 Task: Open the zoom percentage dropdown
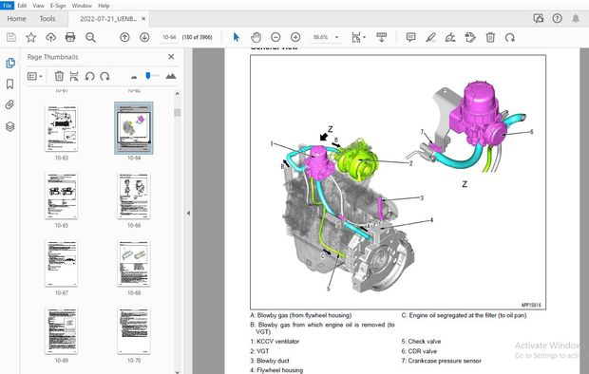point(336,37)
